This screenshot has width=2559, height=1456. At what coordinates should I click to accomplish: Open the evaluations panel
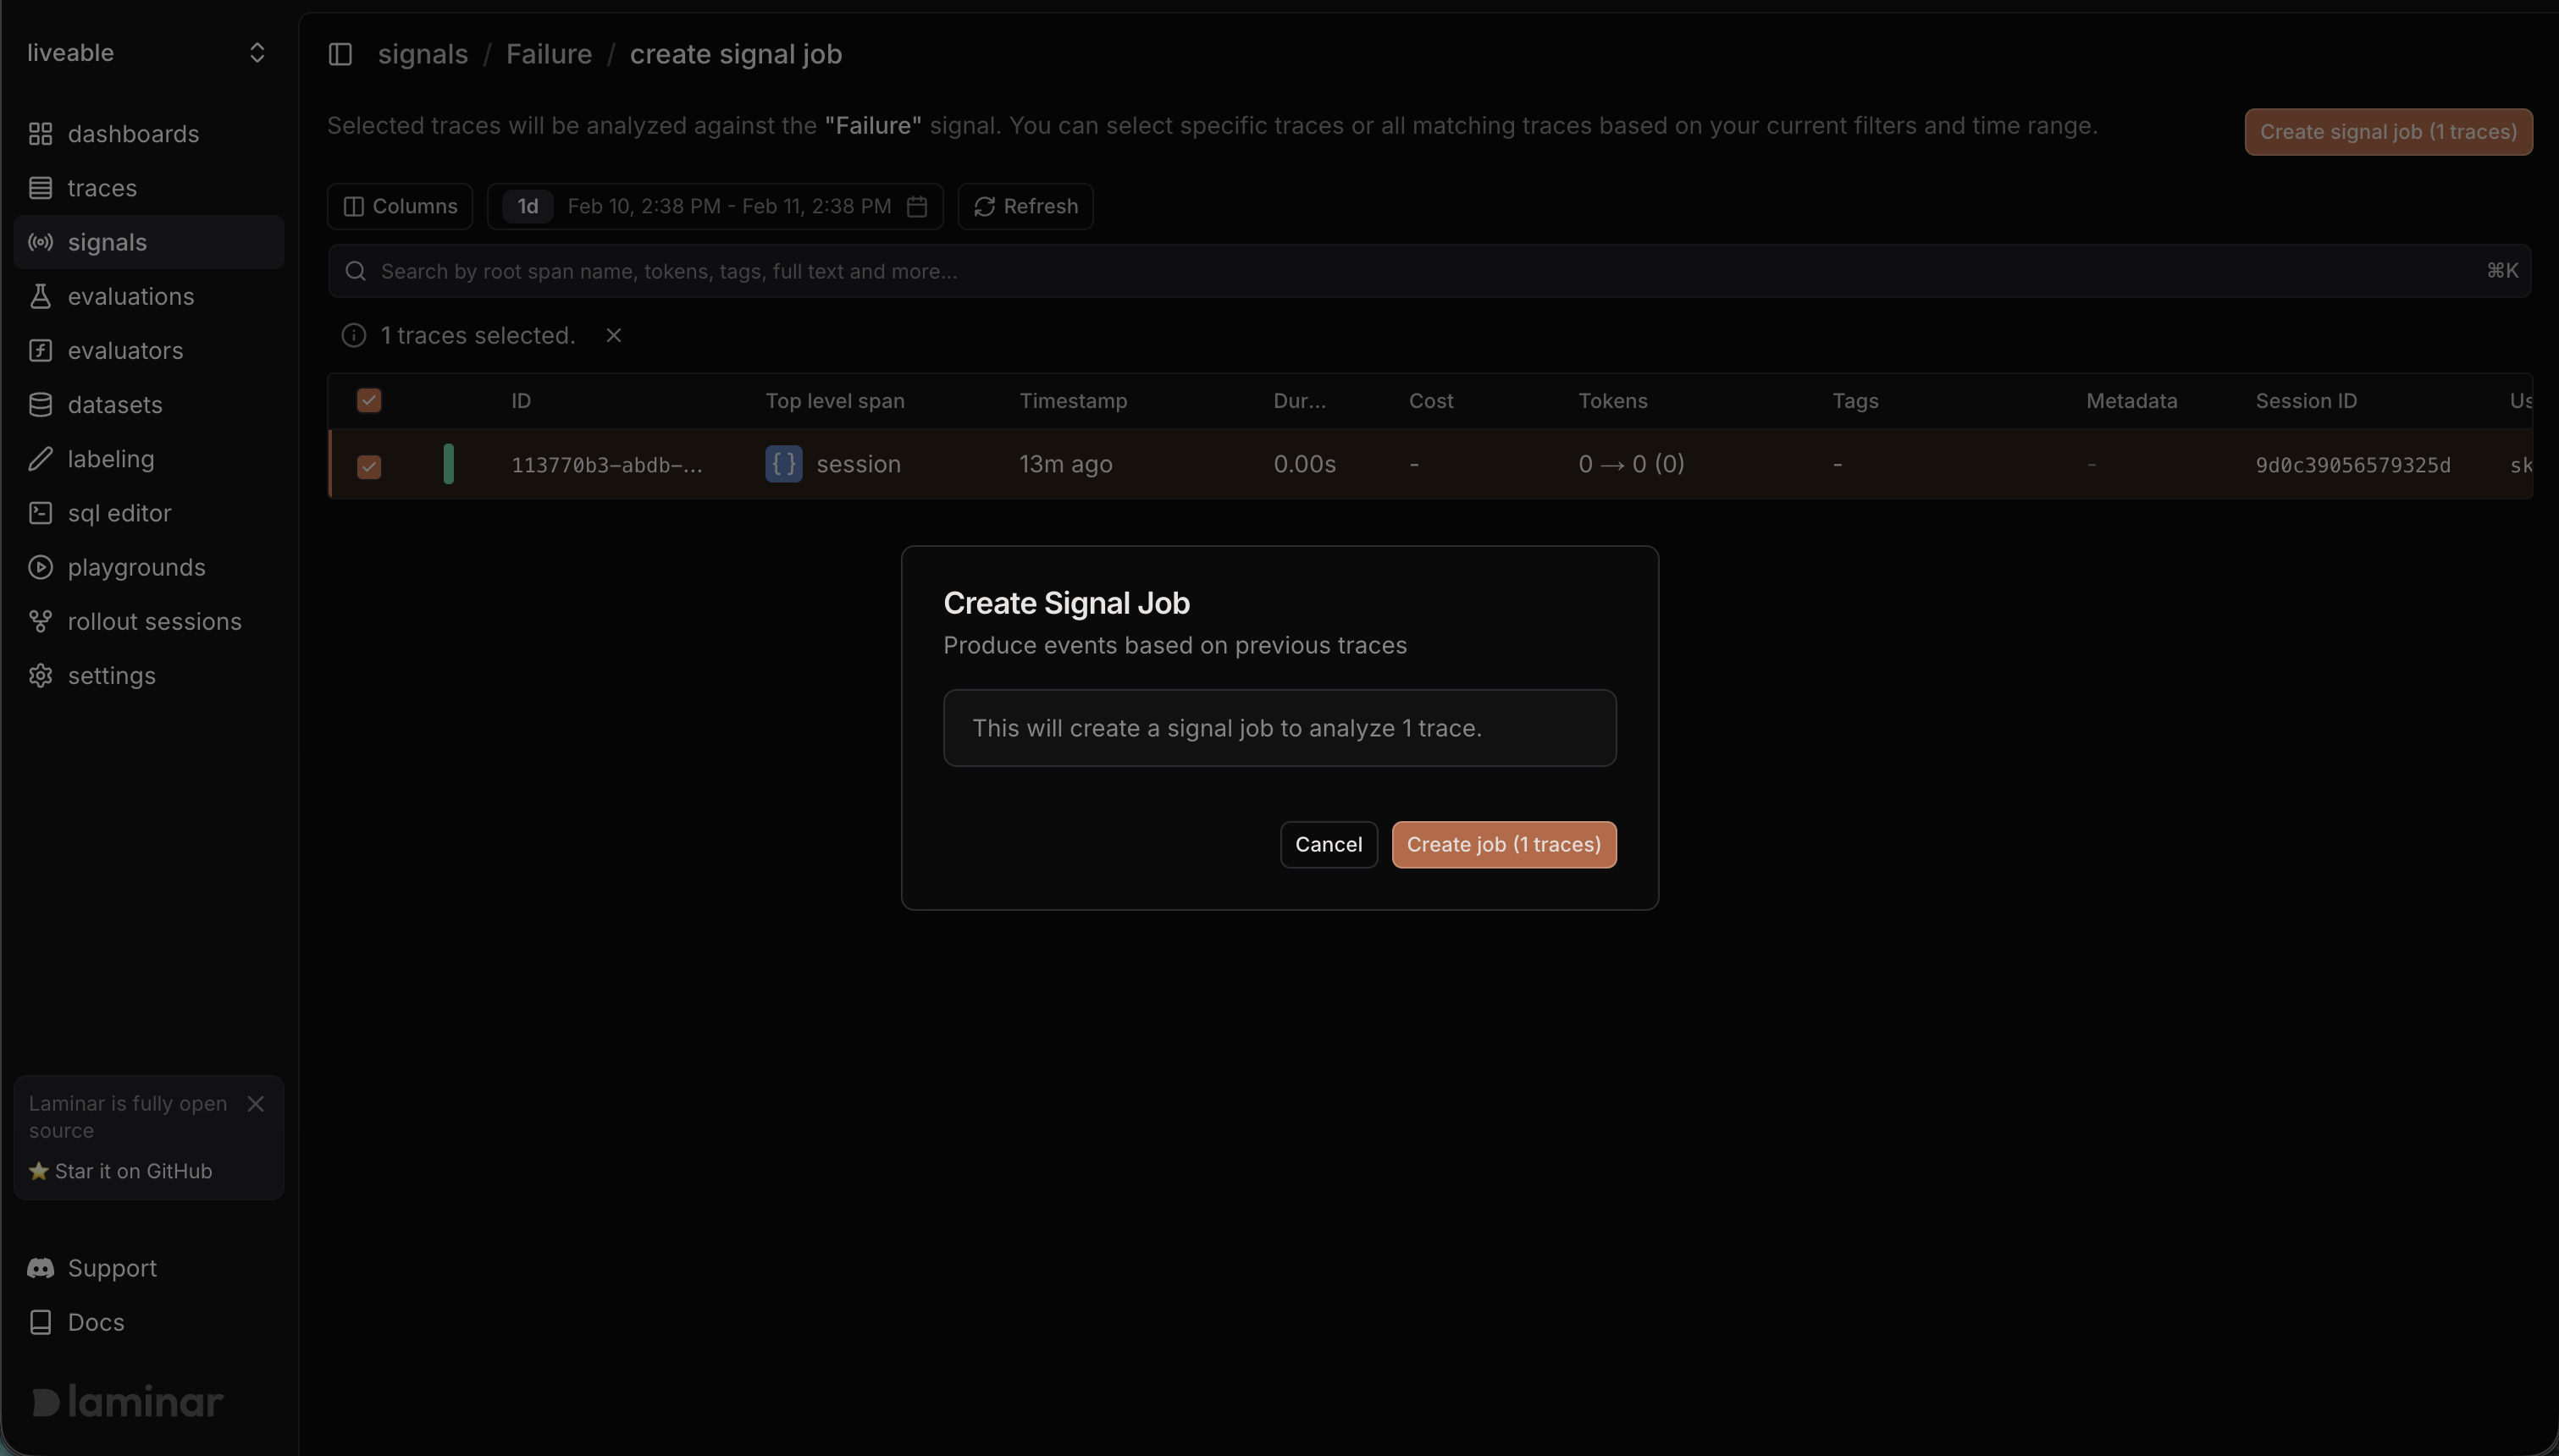pyautogui.click(x=131, y=296)
